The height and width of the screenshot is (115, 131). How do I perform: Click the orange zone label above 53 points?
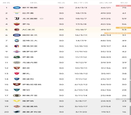(123, 28)
